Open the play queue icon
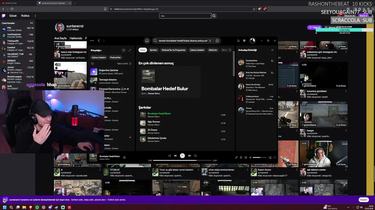 click(241, 157)
